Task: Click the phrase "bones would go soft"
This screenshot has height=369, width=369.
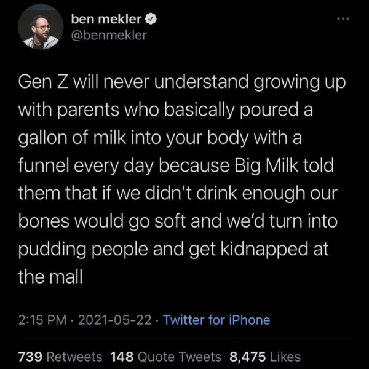Action: 102,221
